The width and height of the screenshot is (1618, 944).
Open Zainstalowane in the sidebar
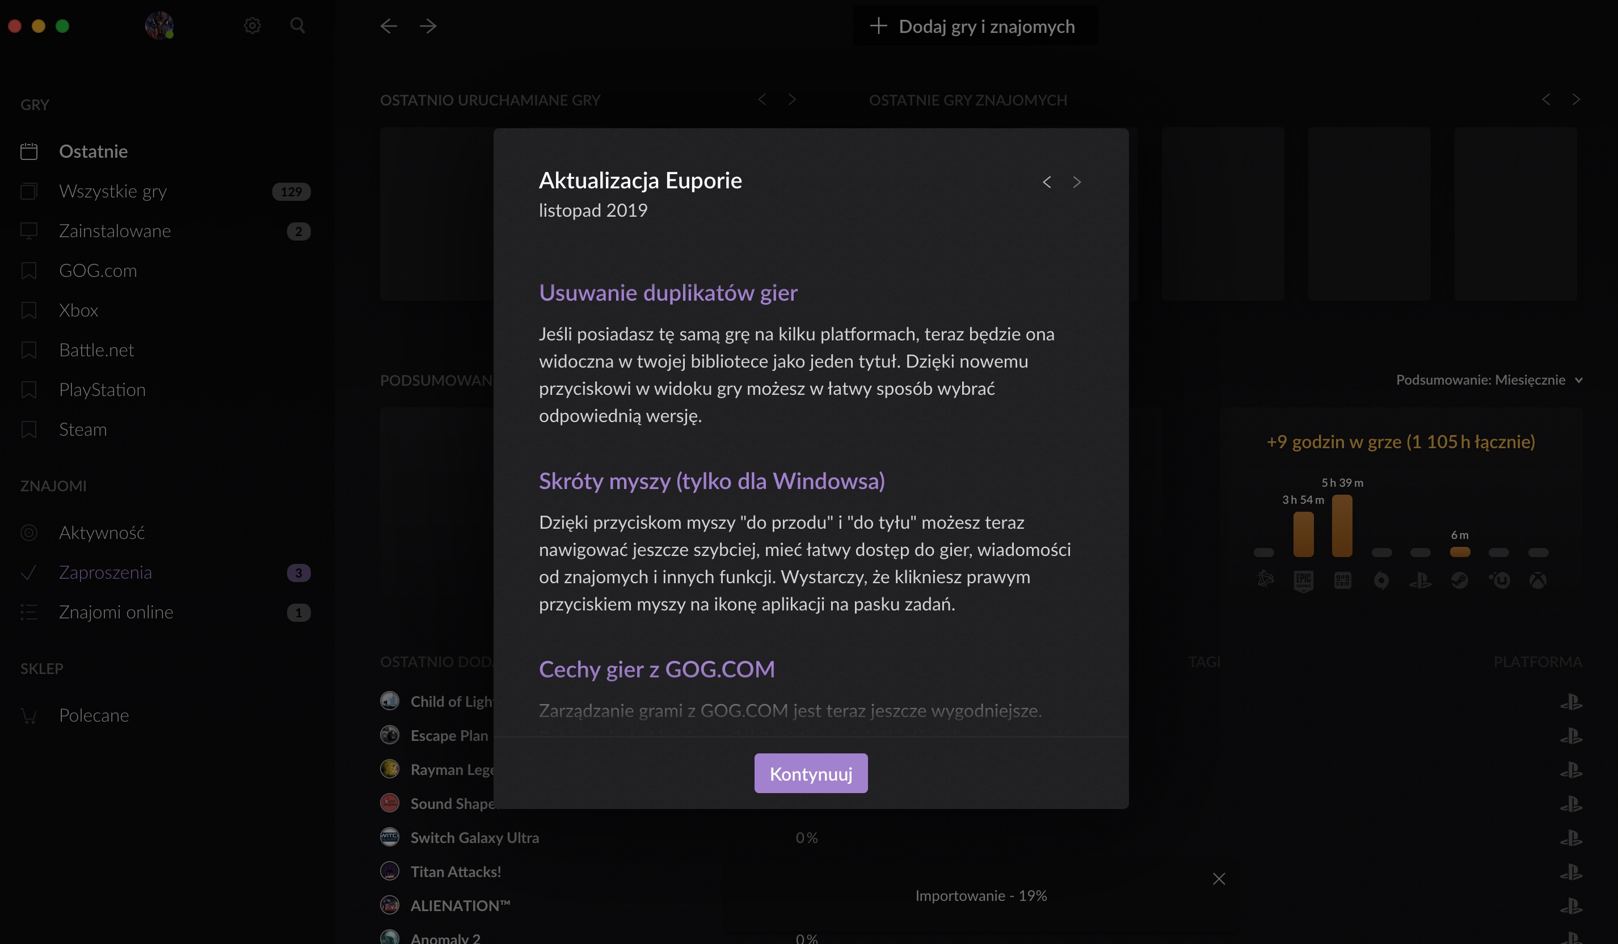pyautogui.click(x=165, y=231)
